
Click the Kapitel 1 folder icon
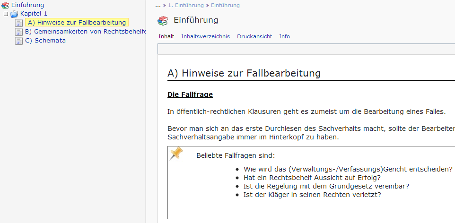(x=14, y=14)
